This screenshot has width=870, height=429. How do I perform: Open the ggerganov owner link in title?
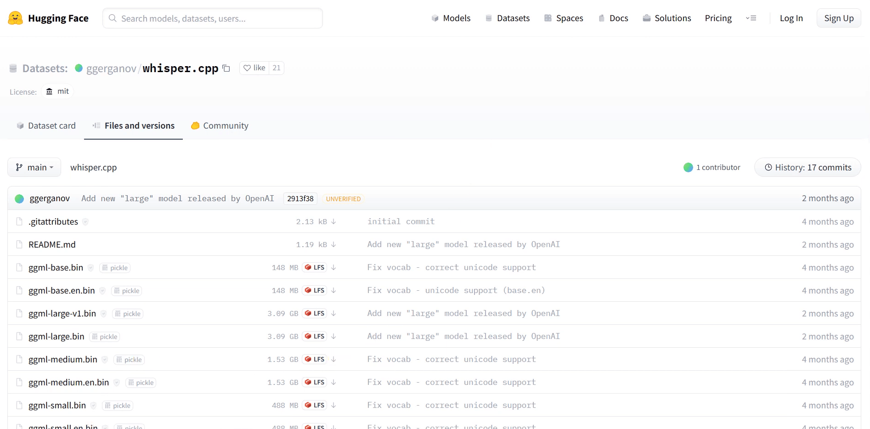click(x=111, y=68)
